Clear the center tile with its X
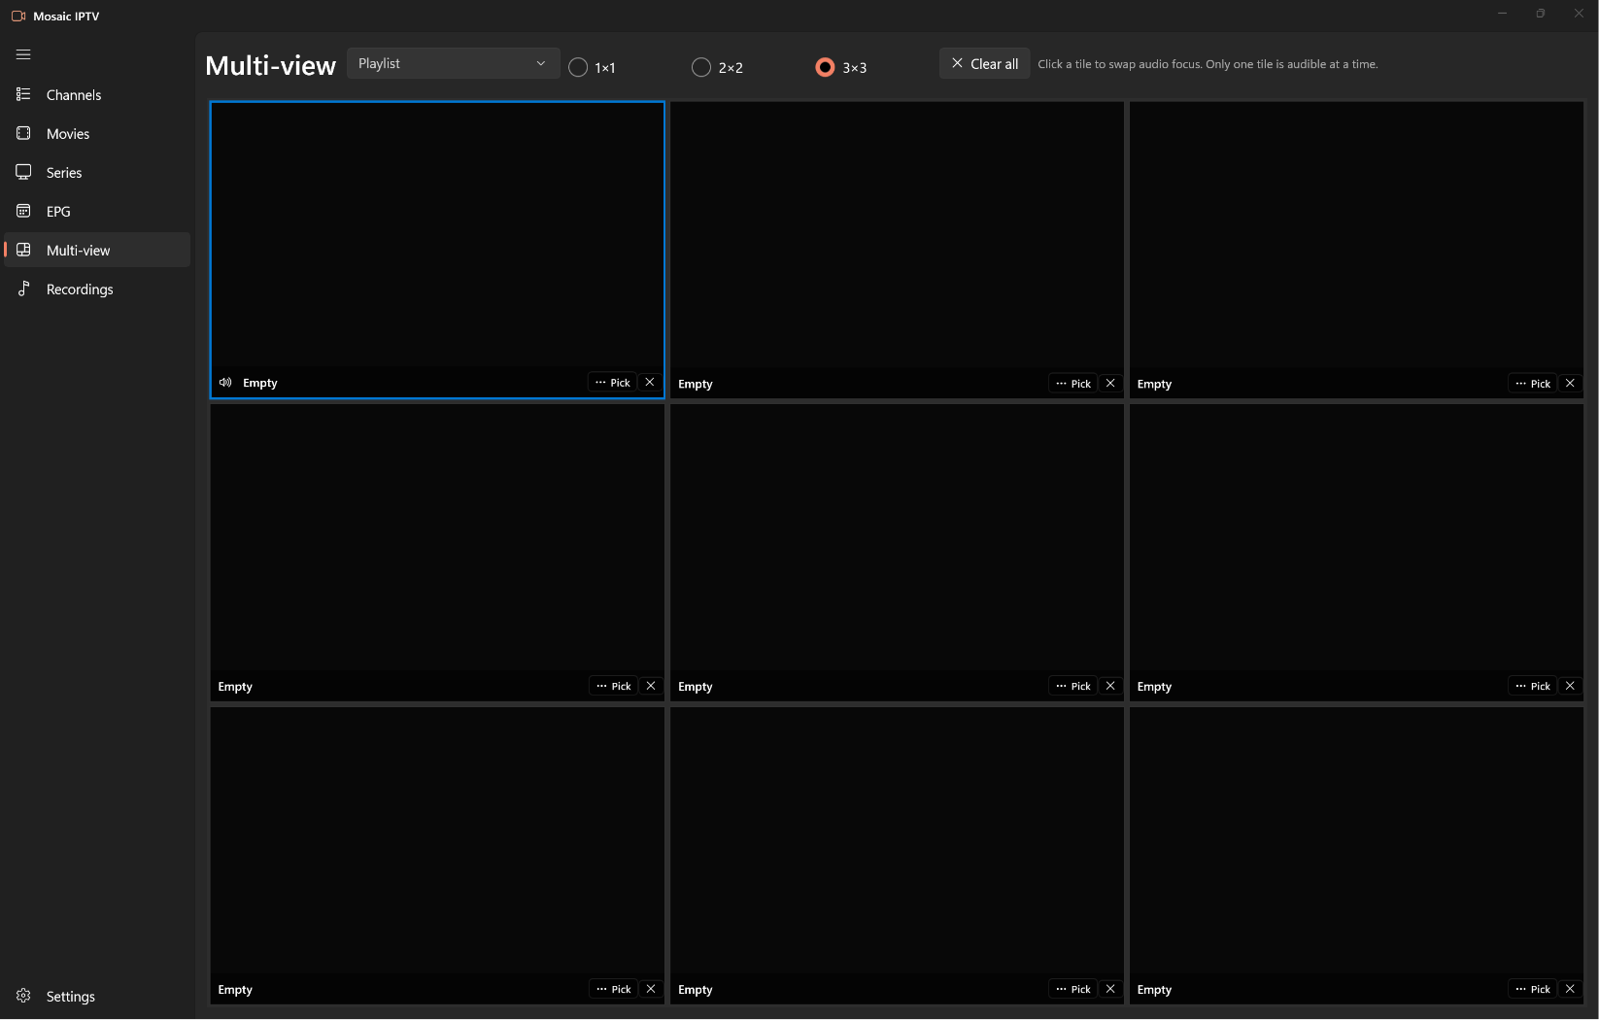The image size is (1599, 1020). tap(1110, 686)
